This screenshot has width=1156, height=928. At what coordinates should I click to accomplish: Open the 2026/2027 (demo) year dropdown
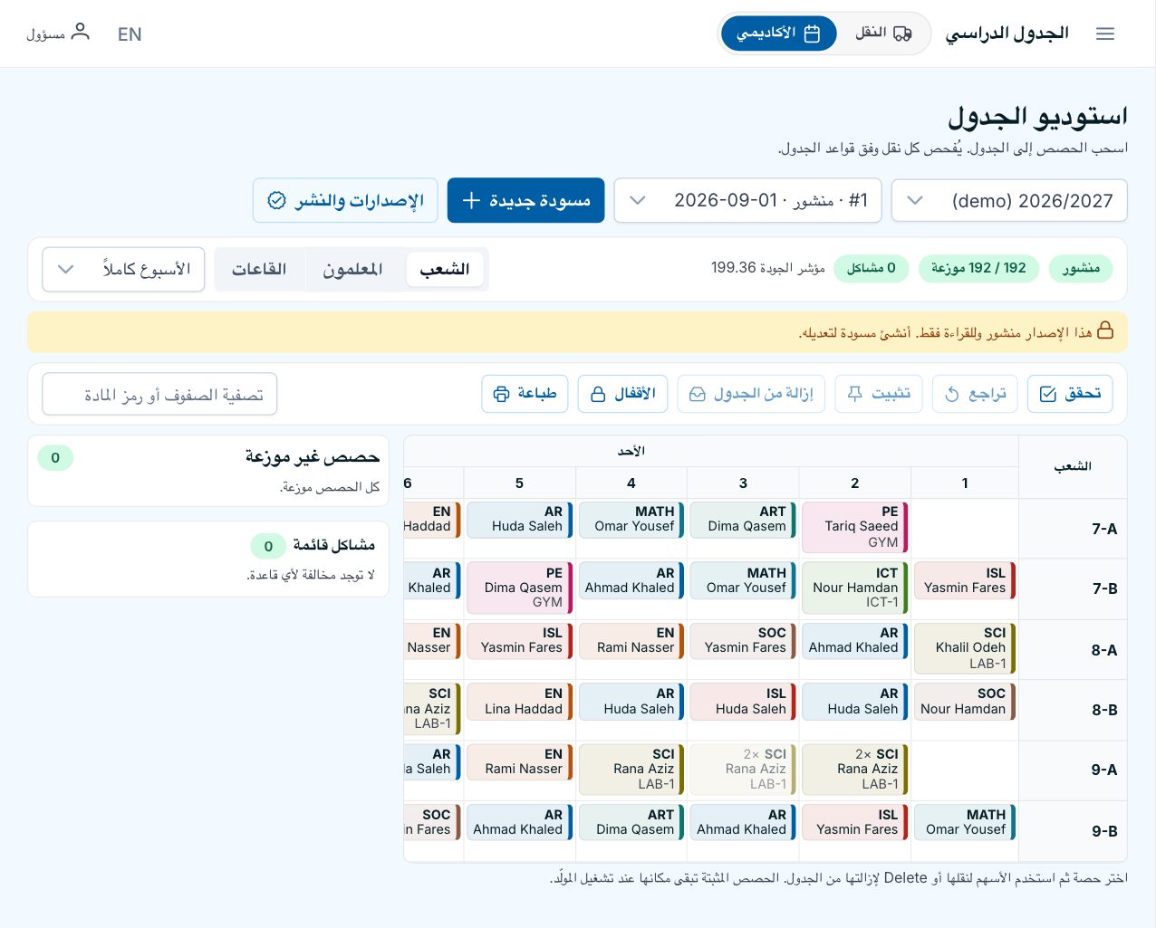(x=1009, y=200)
